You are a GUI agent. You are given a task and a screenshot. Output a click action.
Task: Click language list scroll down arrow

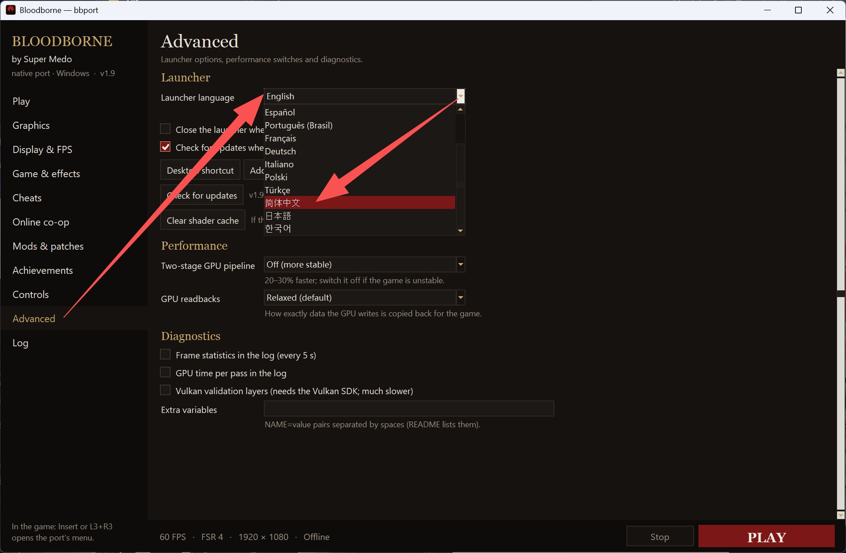pyautogui.click(x=461, y=230)
